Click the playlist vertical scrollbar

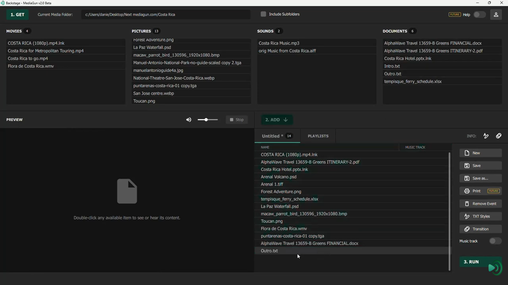449,211
